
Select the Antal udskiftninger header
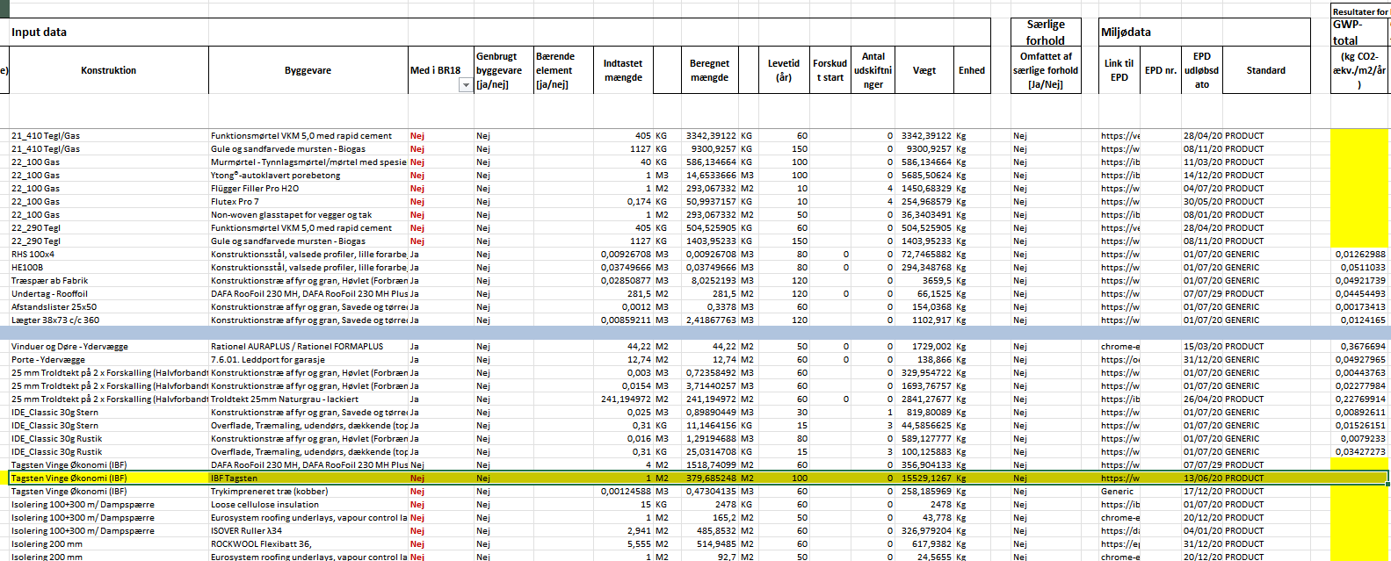coord(873,70)
